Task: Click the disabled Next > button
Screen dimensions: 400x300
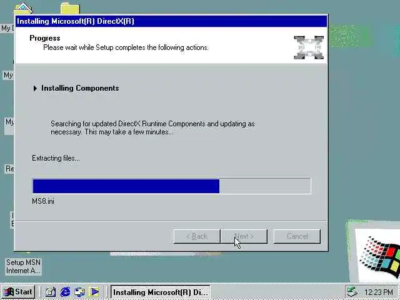Action: 244,236
